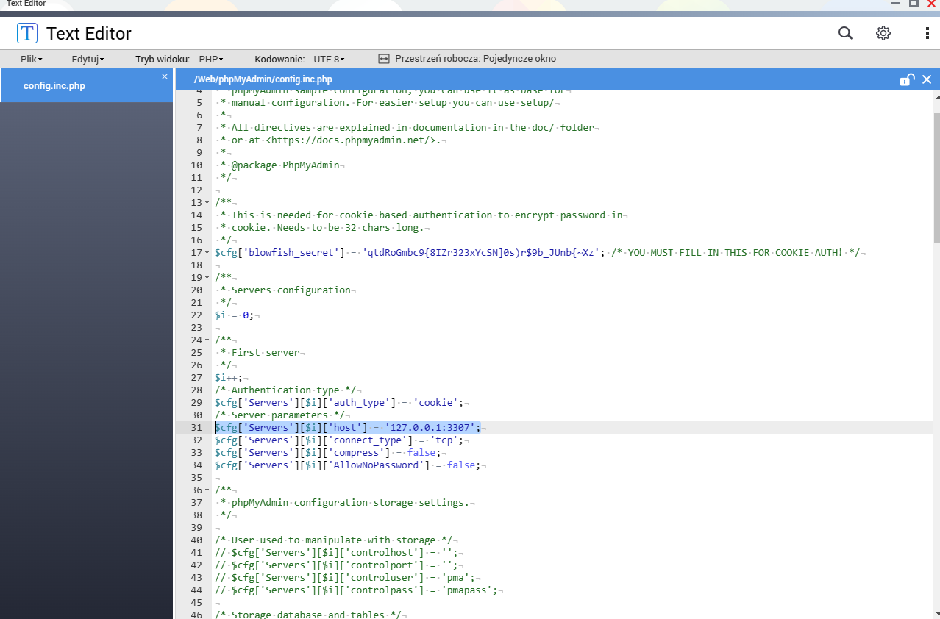The image size is (940, 619).
Task: Open the search magnifier icon
Action: [x=846, y=33]
